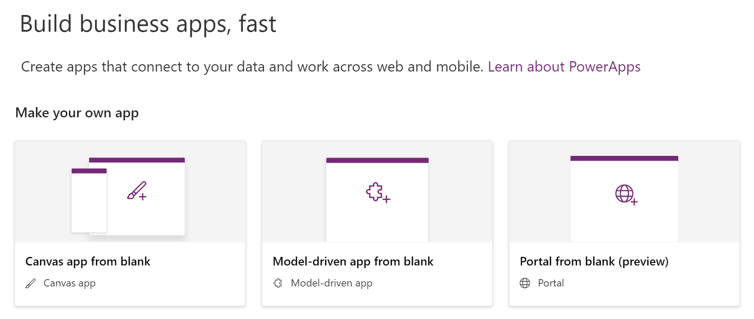The width and height of the screenshot is (754, 319).
Task: Click the globe plus icon on portal card
Action: pos(627,195)
